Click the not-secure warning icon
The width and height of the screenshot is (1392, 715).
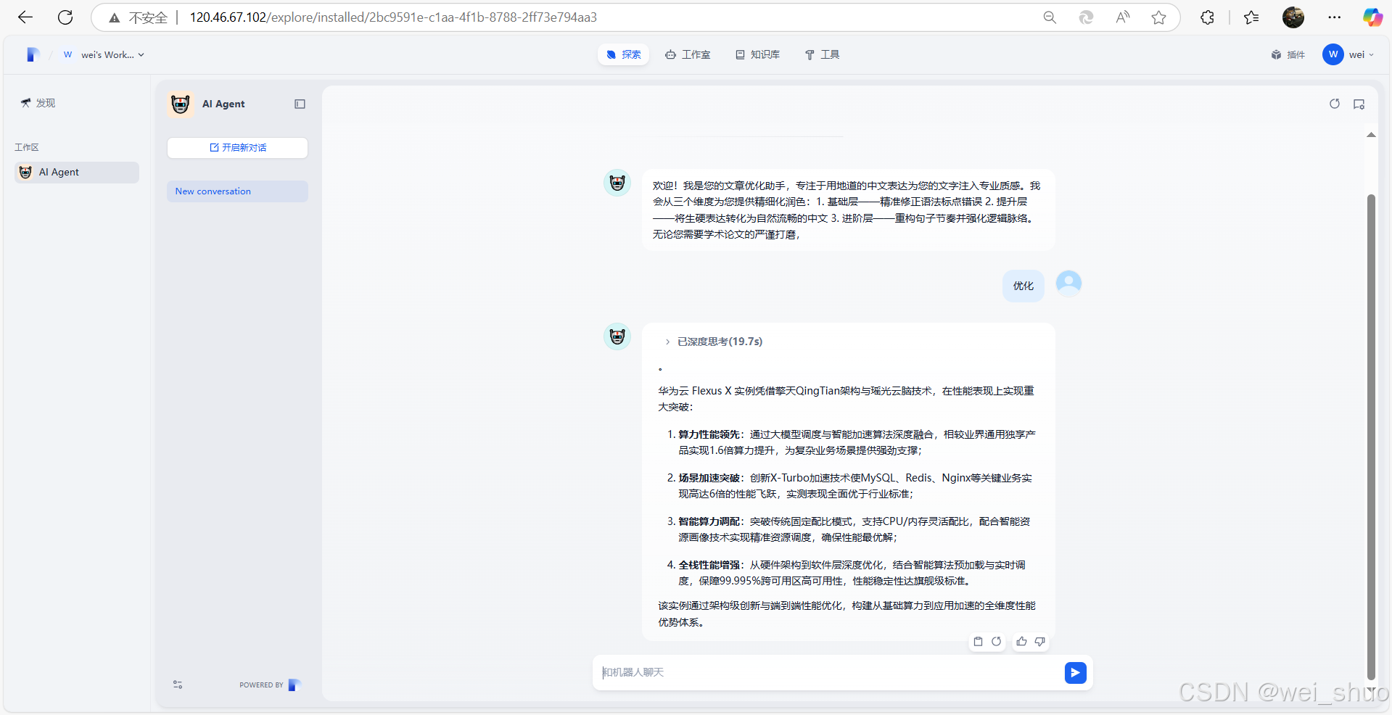click(x=114, y=17)
